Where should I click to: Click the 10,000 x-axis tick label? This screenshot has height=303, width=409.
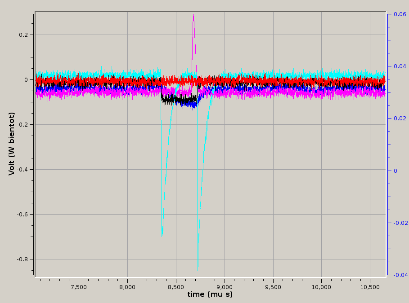(322, 286)
